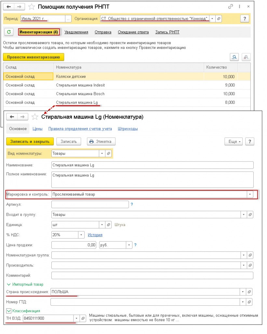Open Правила определения счетов учета tab
267x334 pixels.
[80, 129]
